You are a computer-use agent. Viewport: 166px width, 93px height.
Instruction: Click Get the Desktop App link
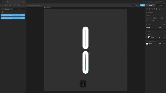[148, 2]
